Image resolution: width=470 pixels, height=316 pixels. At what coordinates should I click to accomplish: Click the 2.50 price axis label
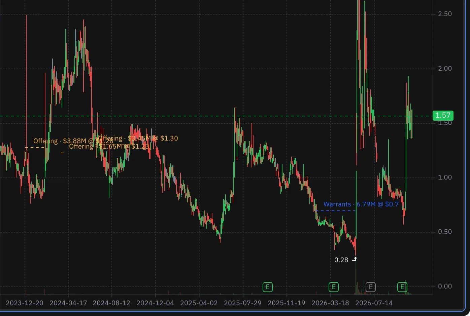click(x=445, y=14)
